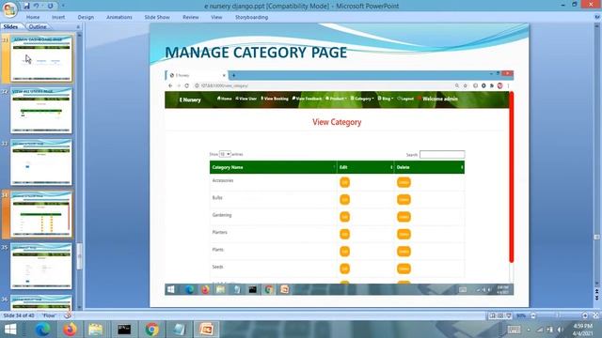Select slide 33 thumbnail
Image resolution: width=602 pixels, height=338 pixels.
[x=41, y=162]
